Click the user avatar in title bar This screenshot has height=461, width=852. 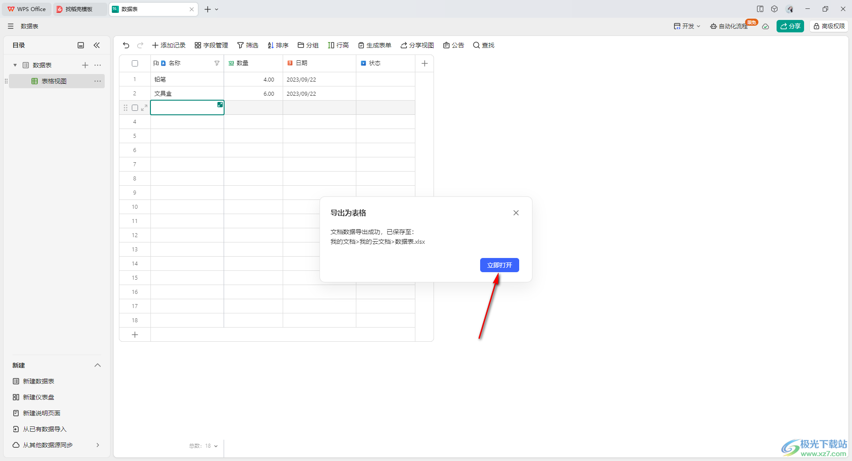coord(789,9)
